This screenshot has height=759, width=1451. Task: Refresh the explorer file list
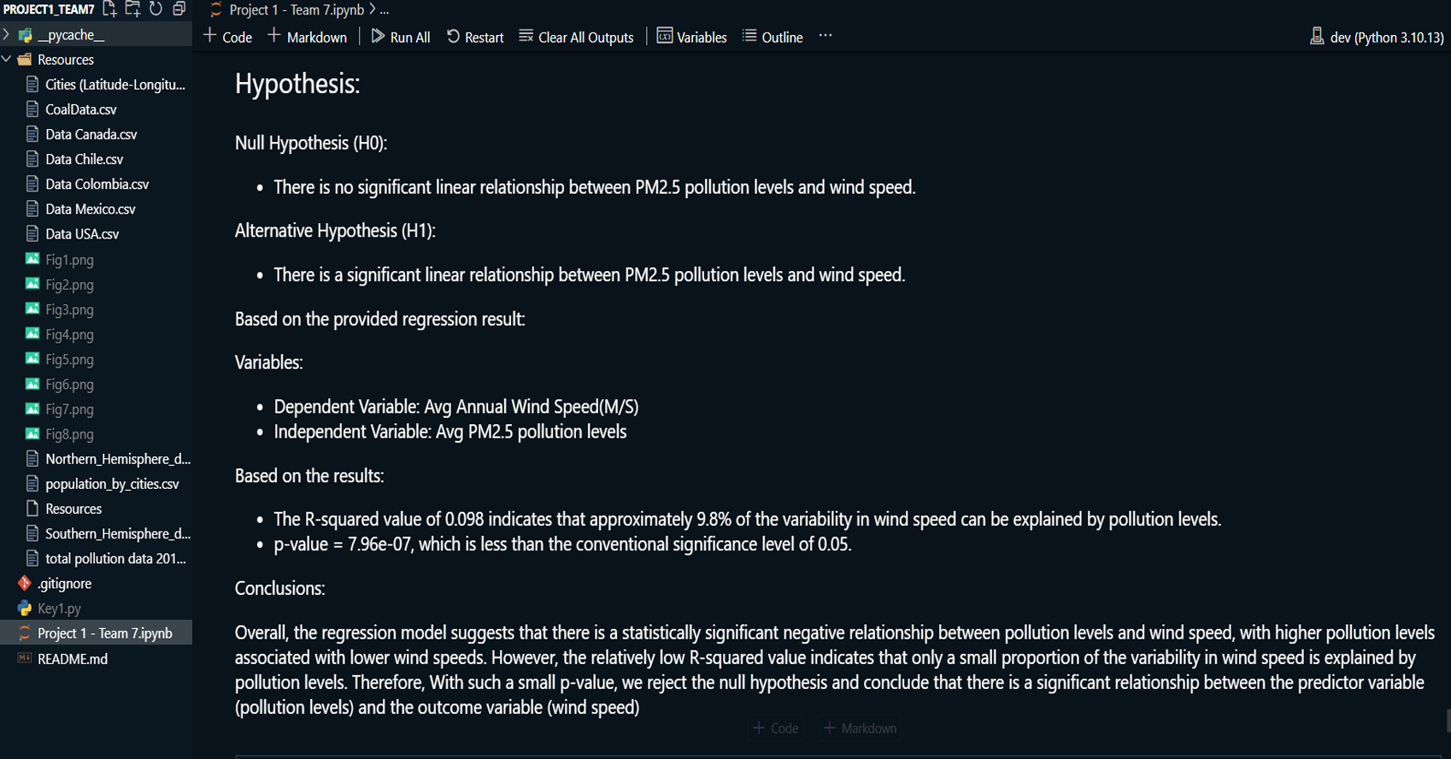[156, 9]
